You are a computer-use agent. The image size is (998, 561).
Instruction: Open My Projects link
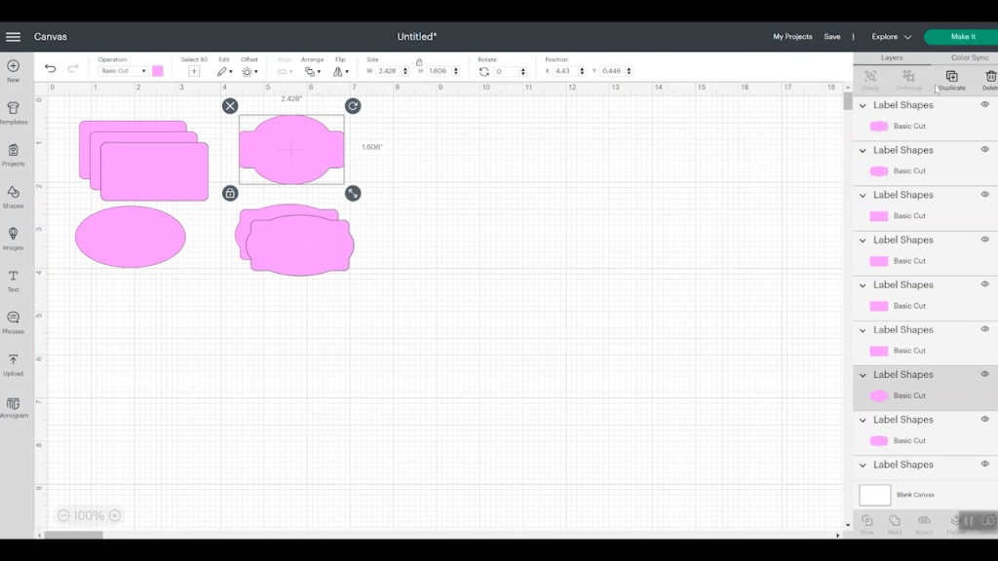[791, 37]
